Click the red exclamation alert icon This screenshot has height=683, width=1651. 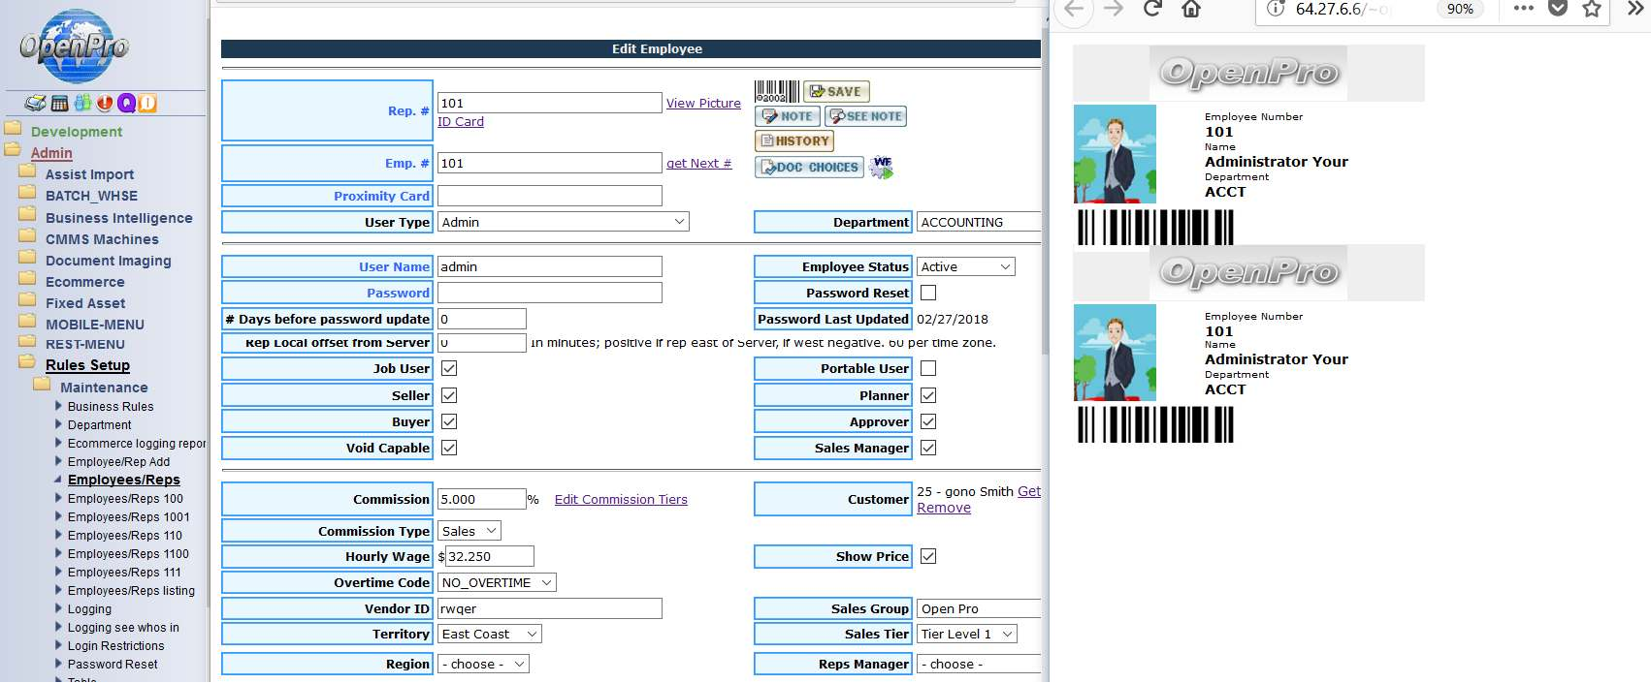[105, 104]
